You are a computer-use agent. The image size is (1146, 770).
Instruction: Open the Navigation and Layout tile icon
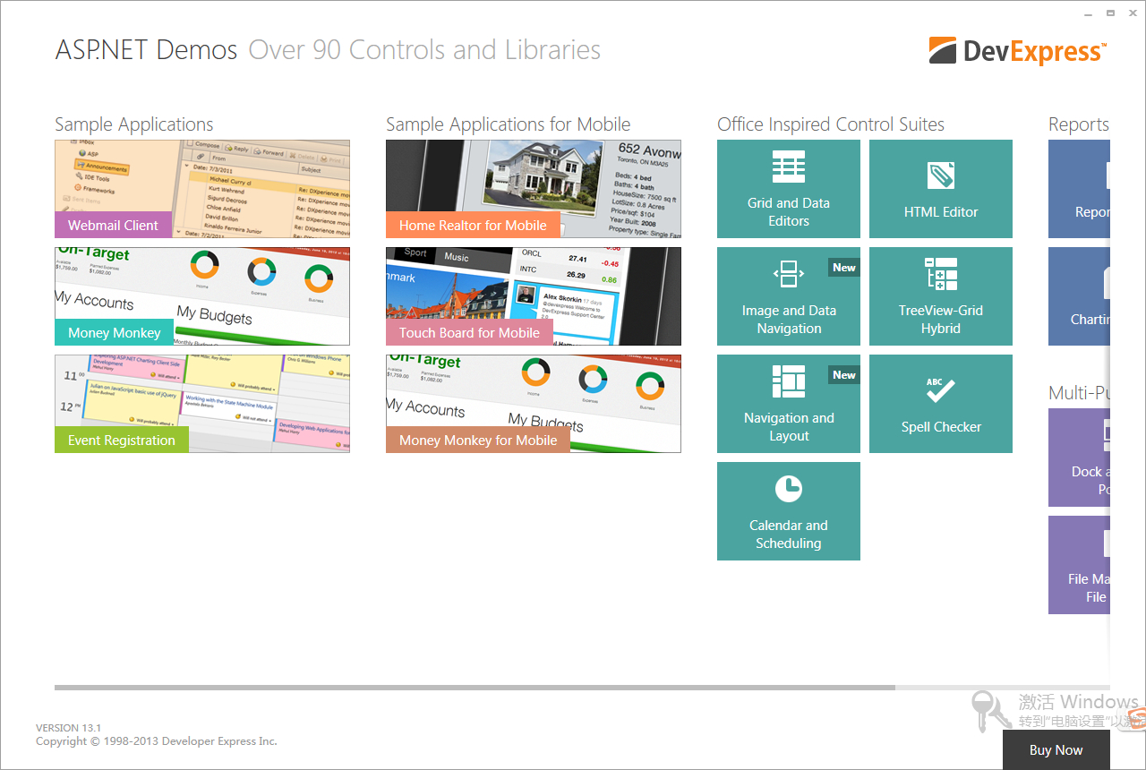tap(789, 381)
